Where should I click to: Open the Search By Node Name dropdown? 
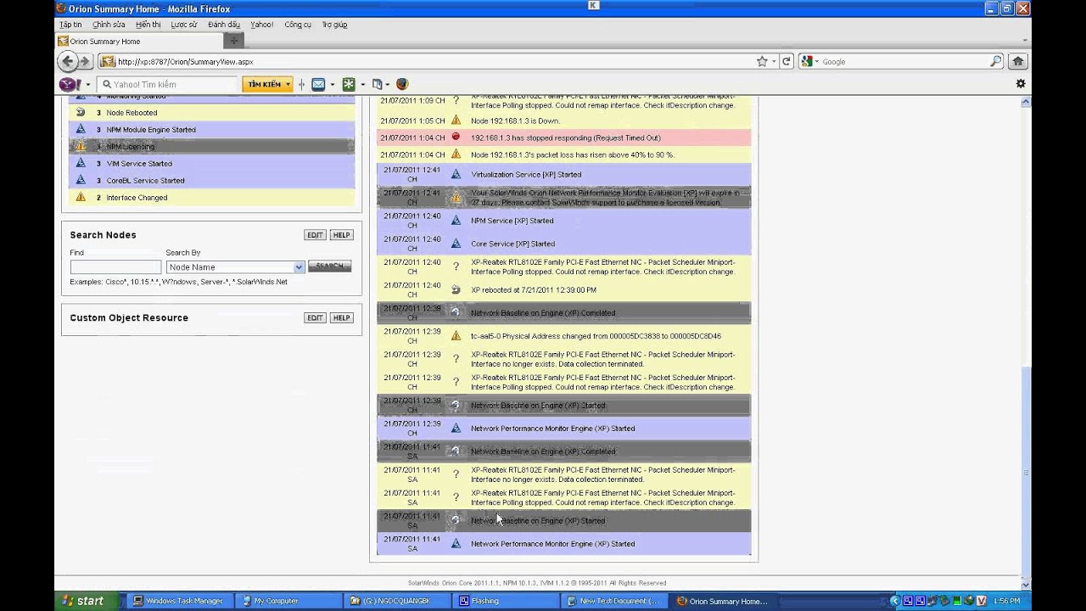point(235,267)
